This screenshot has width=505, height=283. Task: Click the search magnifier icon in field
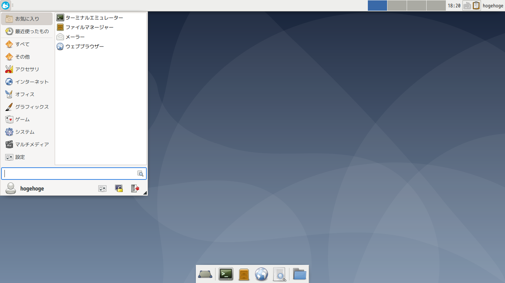(140, 174)
